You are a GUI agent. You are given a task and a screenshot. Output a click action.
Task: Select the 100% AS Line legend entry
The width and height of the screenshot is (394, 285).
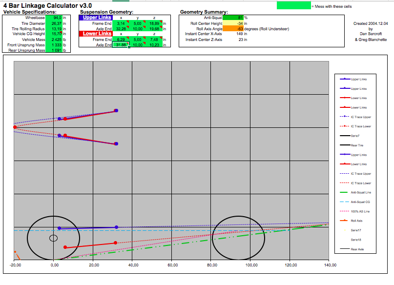354,211
